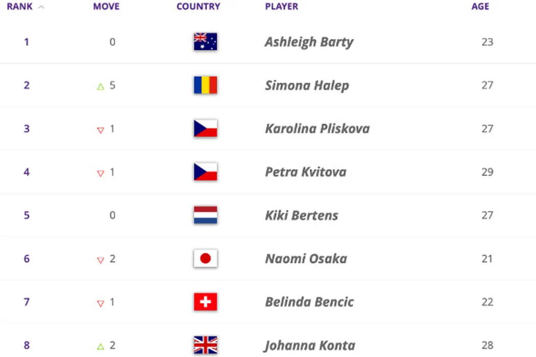536x357 pixels.
Task: Click the green up arrow beside Simona Halep
Action: point(101,86)
